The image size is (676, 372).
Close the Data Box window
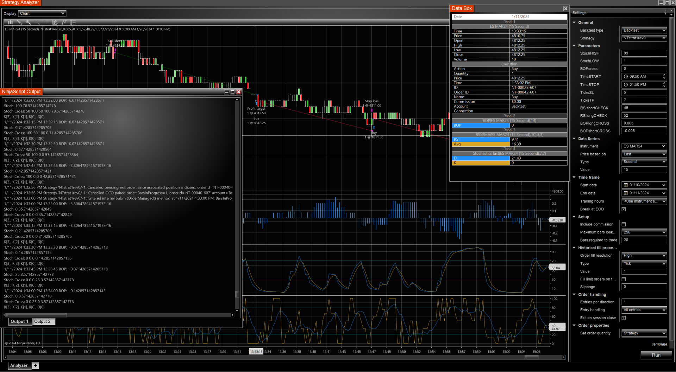pos(565,9)
